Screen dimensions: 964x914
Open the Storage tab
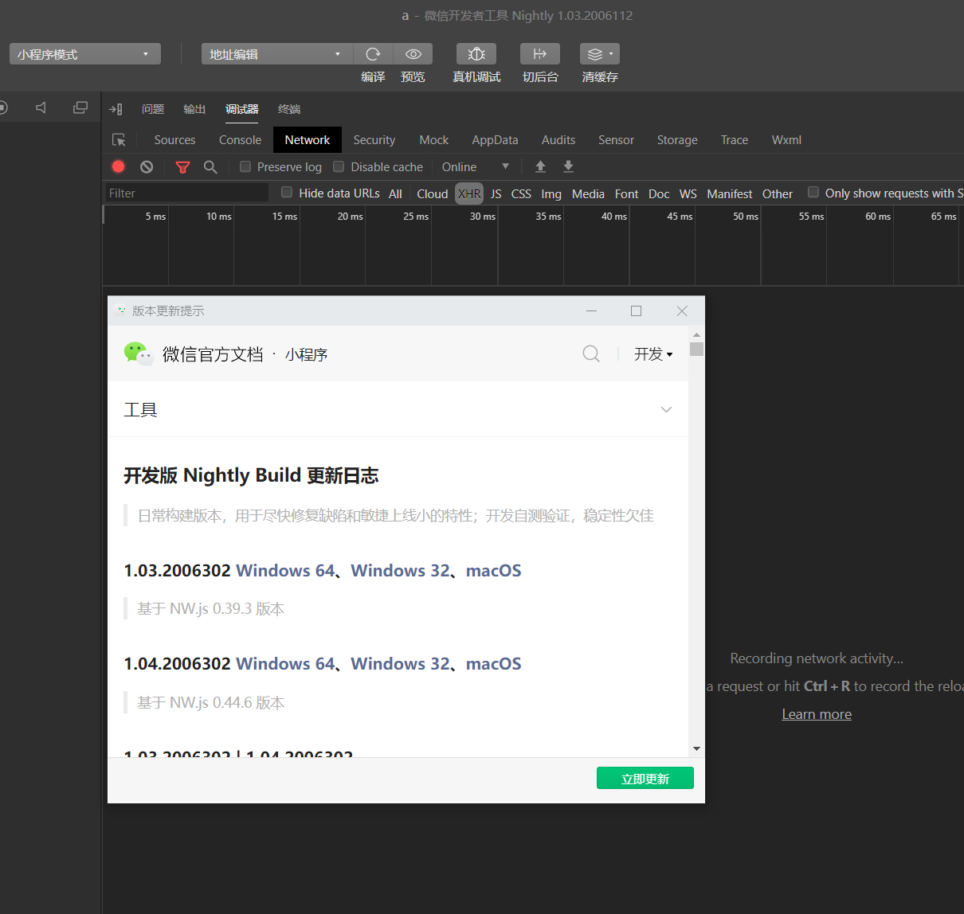click(677, 140)
